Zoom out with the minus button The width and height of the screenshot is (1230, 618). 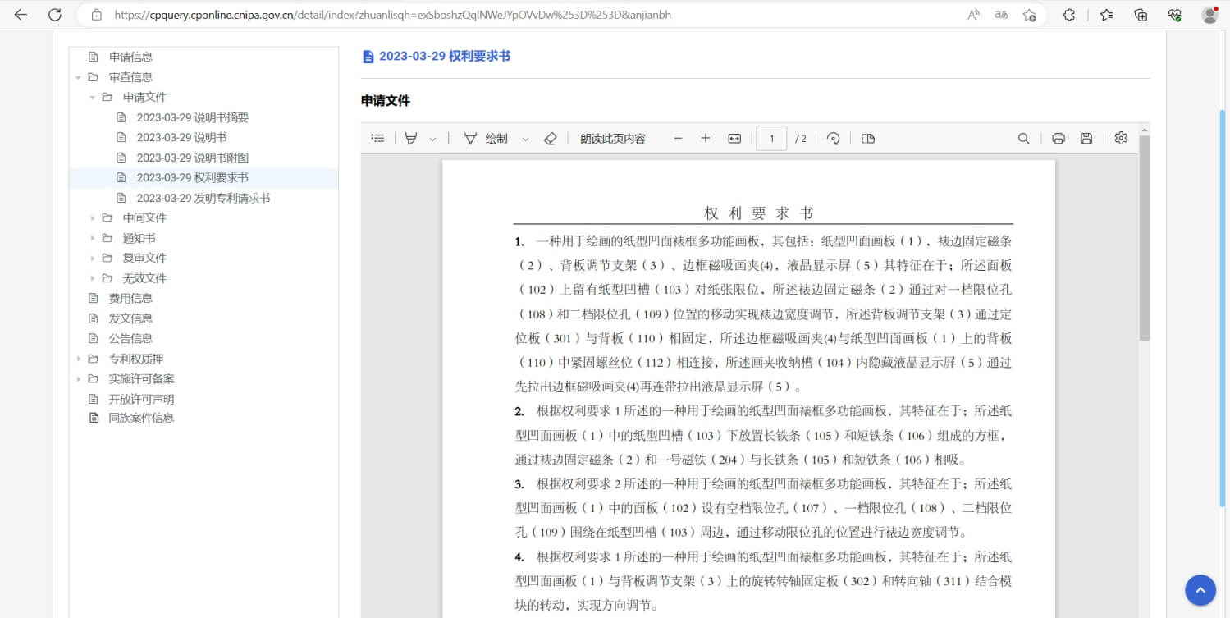pos(678,139)
